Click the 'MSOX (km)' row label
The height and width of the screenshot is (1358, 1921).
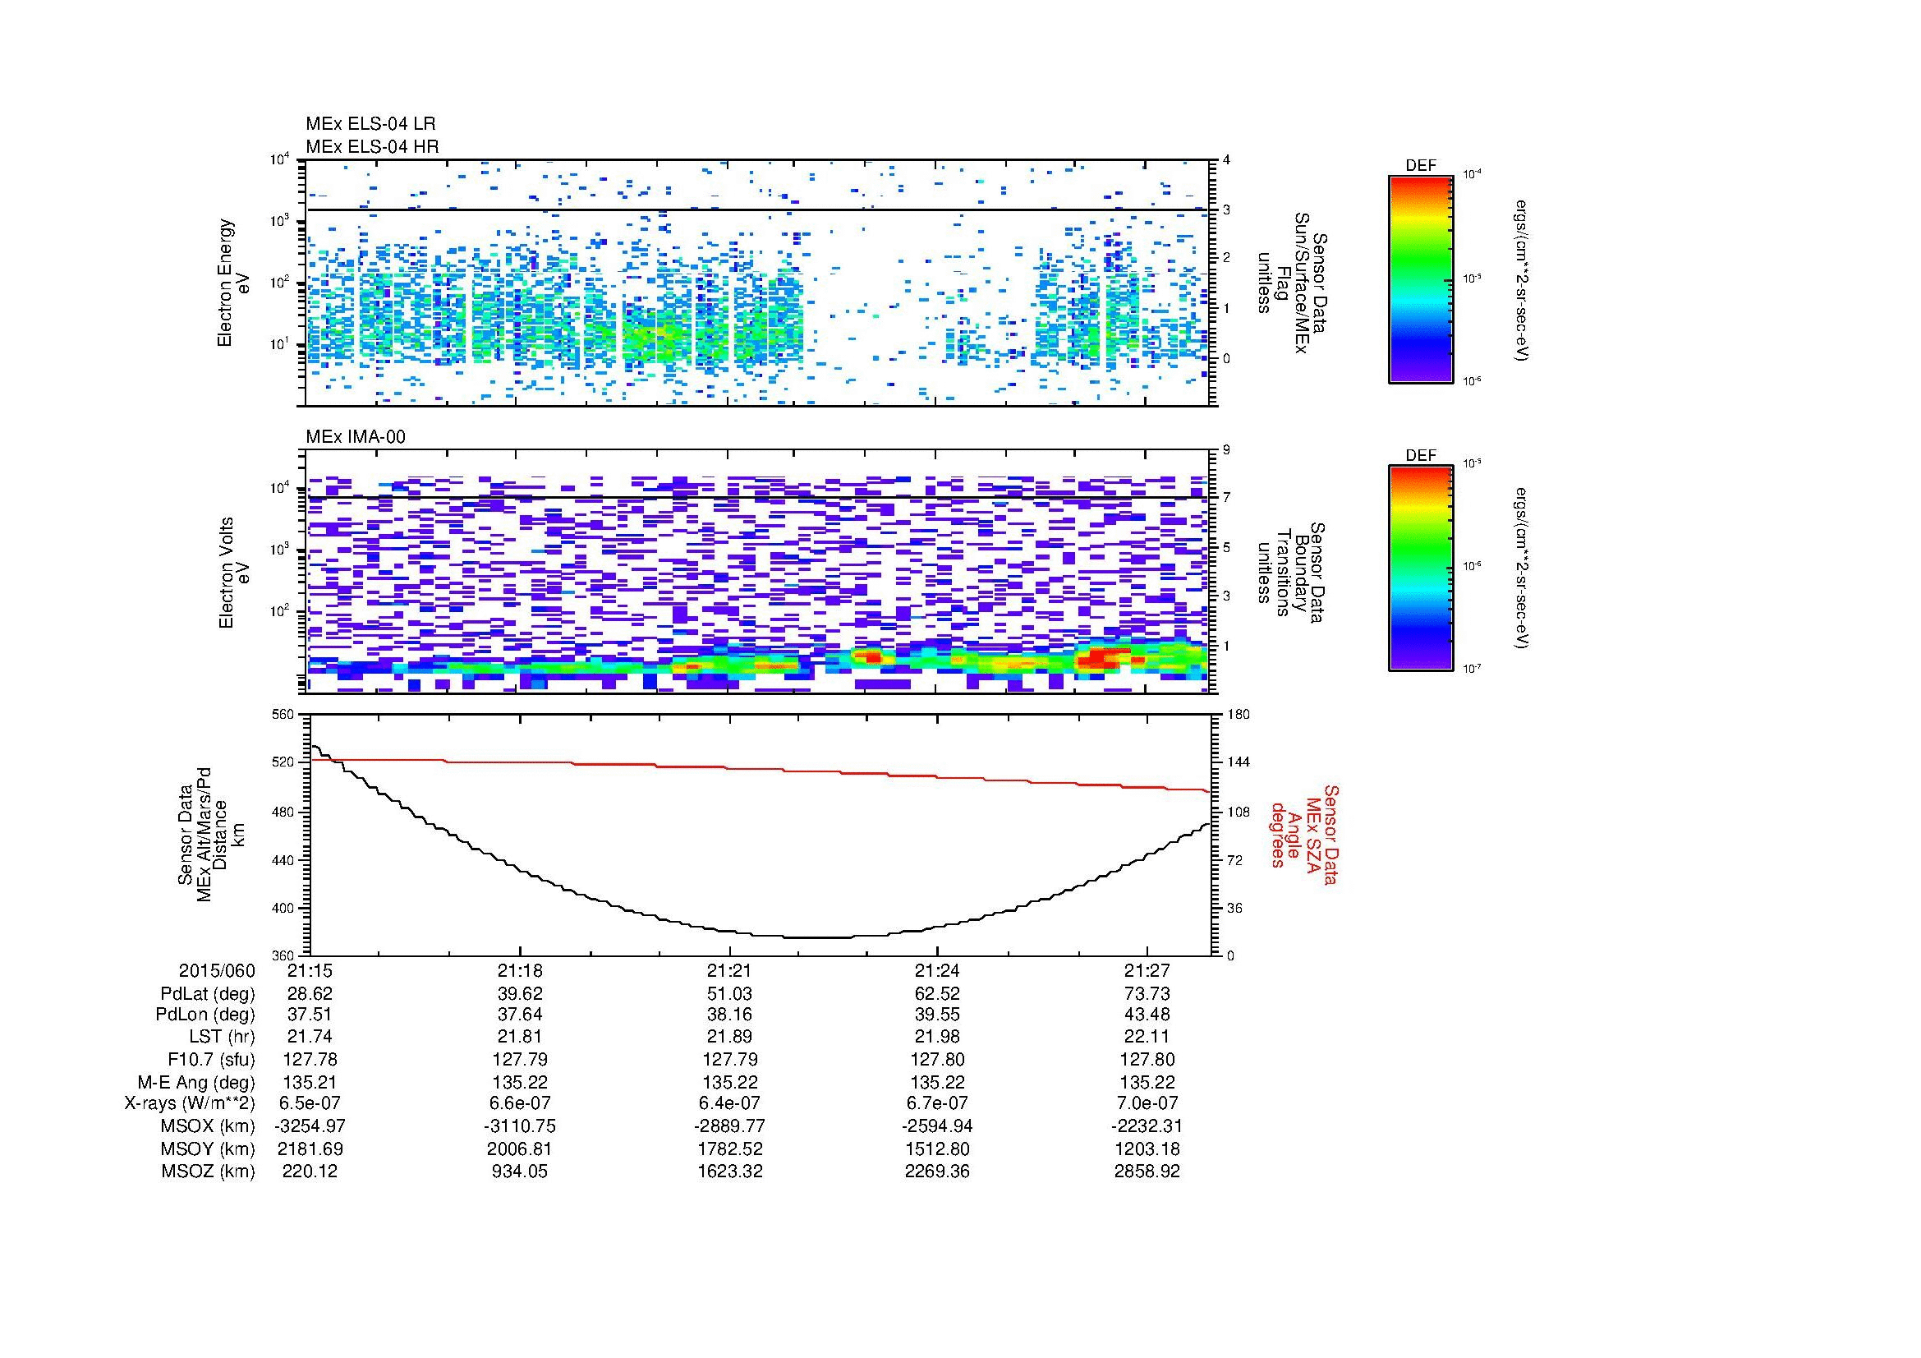click(208, 1127)
